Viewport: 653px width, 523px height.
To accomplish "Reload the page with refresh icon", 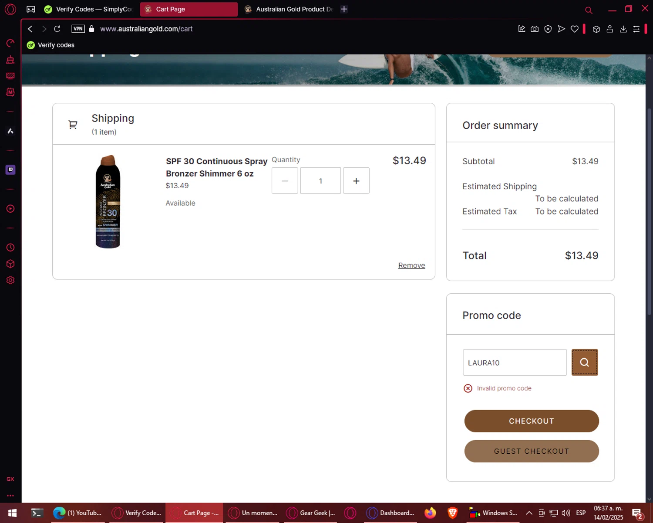I will click(x=57, y=29).
